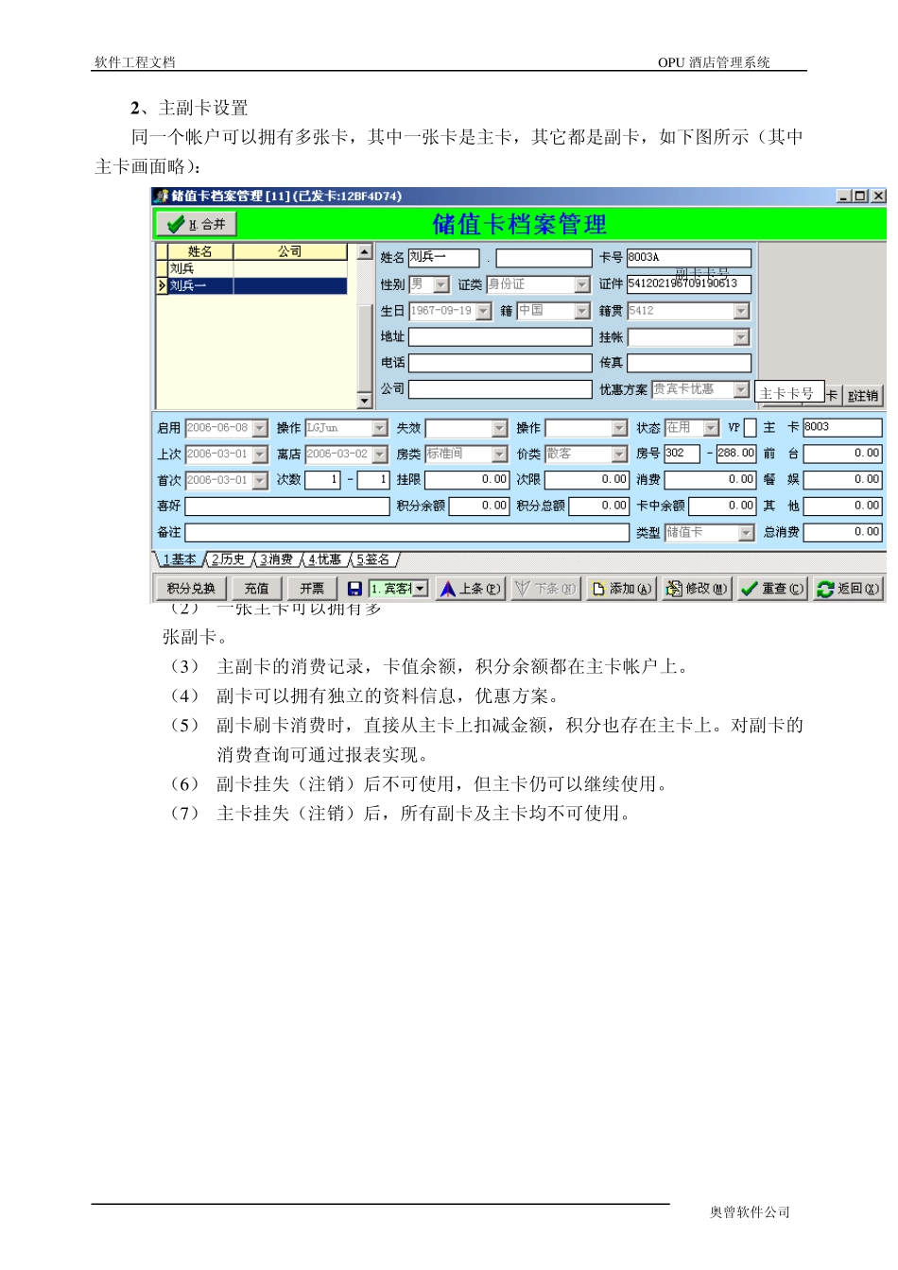Click the 开票 invoice button
This screenshot has width=898, height=1270.
pos(312,589)
